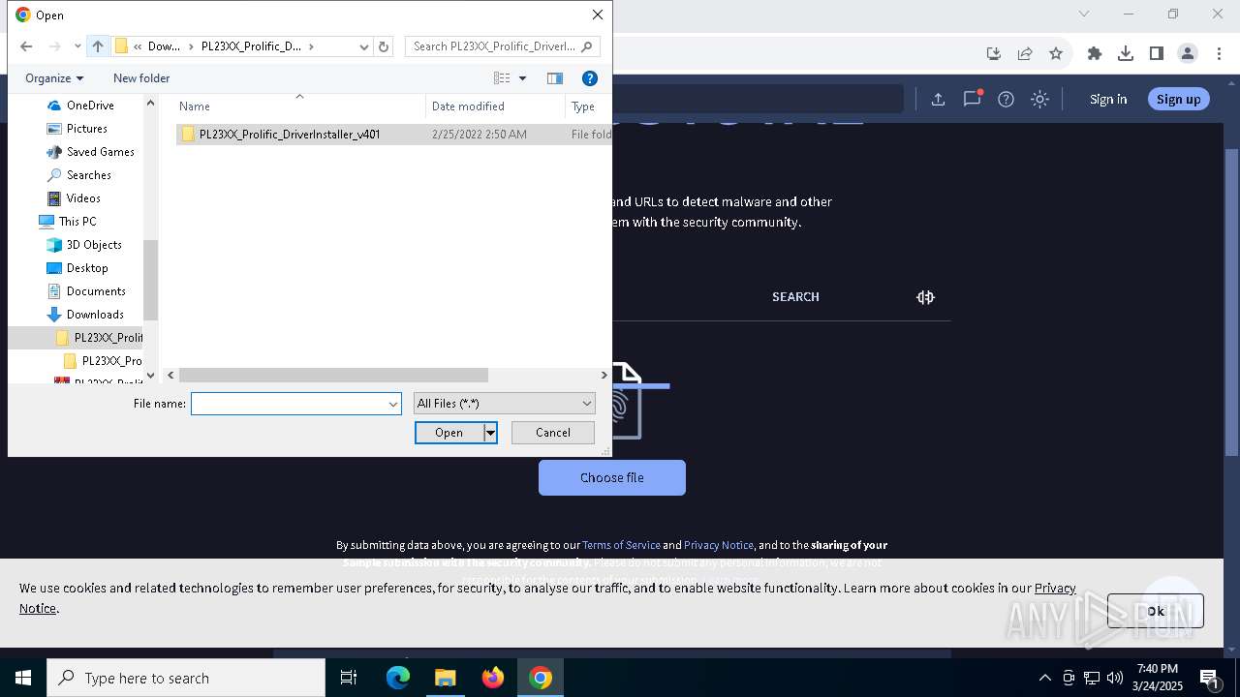The height and width of the screenshot is (697, 1240).
Task: Select Saved Games in navigation tree
Action: (100, 152)
